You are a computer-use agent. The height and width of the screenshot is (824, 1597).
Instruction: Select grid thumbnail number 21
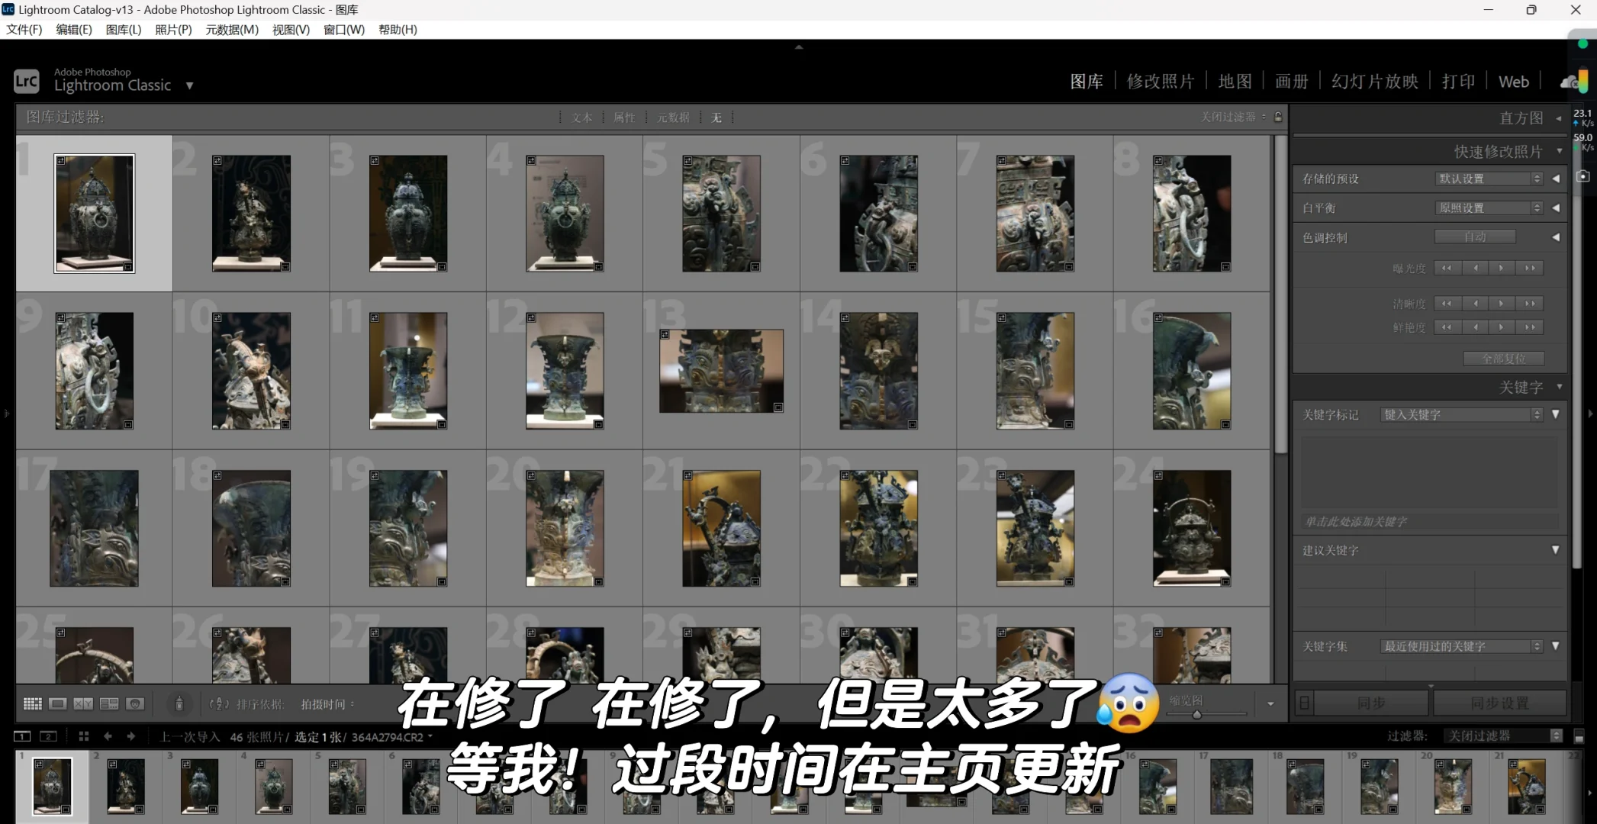point(721,528)
